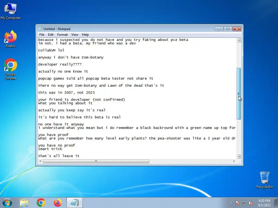This screenshot has height=208, width=278.
Task: Click the vertical scrollbar thumb
Action: click(239, 94)
